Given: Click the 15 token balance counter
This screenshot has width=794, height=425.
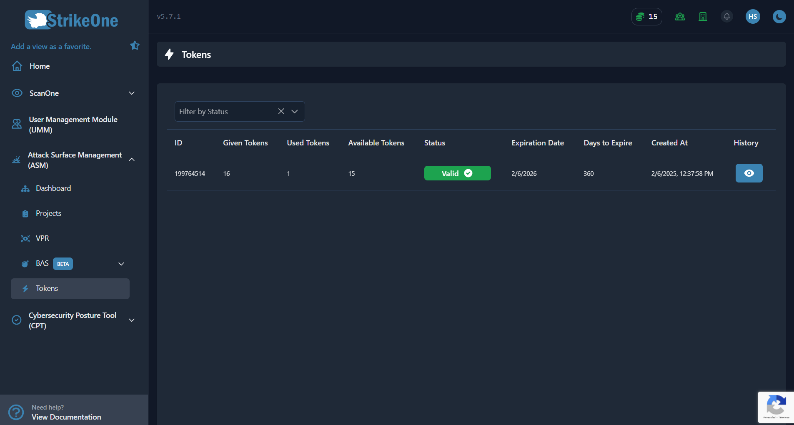Looking at the screenshot, I should [646, 16].
